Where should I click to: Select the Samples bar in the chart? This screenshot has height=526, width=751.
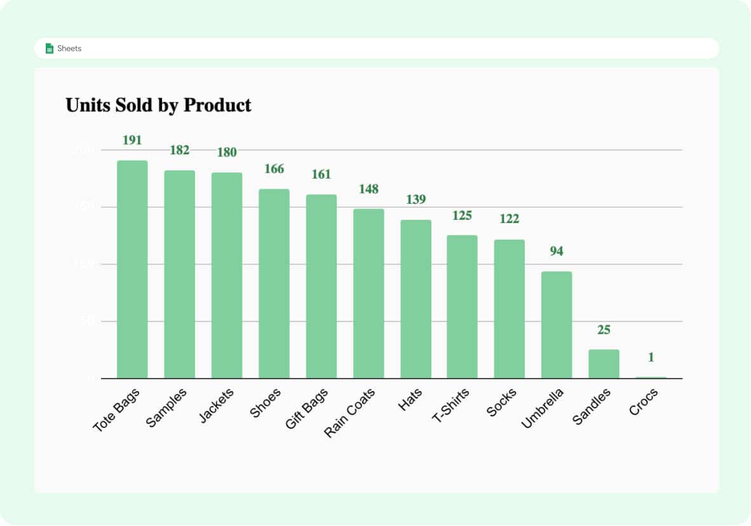[x=180, y=274]
